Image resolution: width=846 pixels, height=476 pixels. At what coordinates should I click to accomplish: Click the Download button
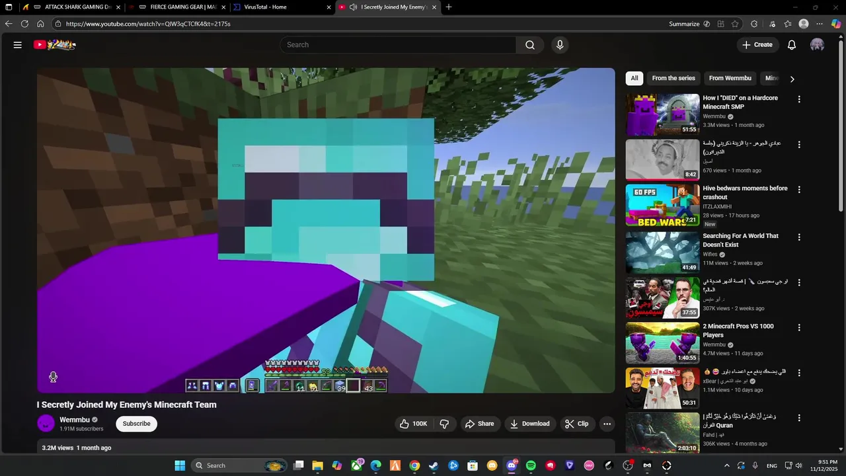click(x=530, y=424)
